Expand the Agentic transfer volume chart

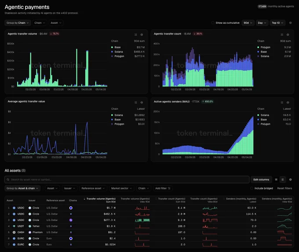point(136,35)
